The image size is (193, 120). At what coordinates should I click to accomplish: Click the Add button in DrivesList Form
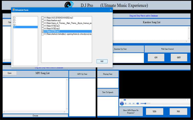[102, 61]
